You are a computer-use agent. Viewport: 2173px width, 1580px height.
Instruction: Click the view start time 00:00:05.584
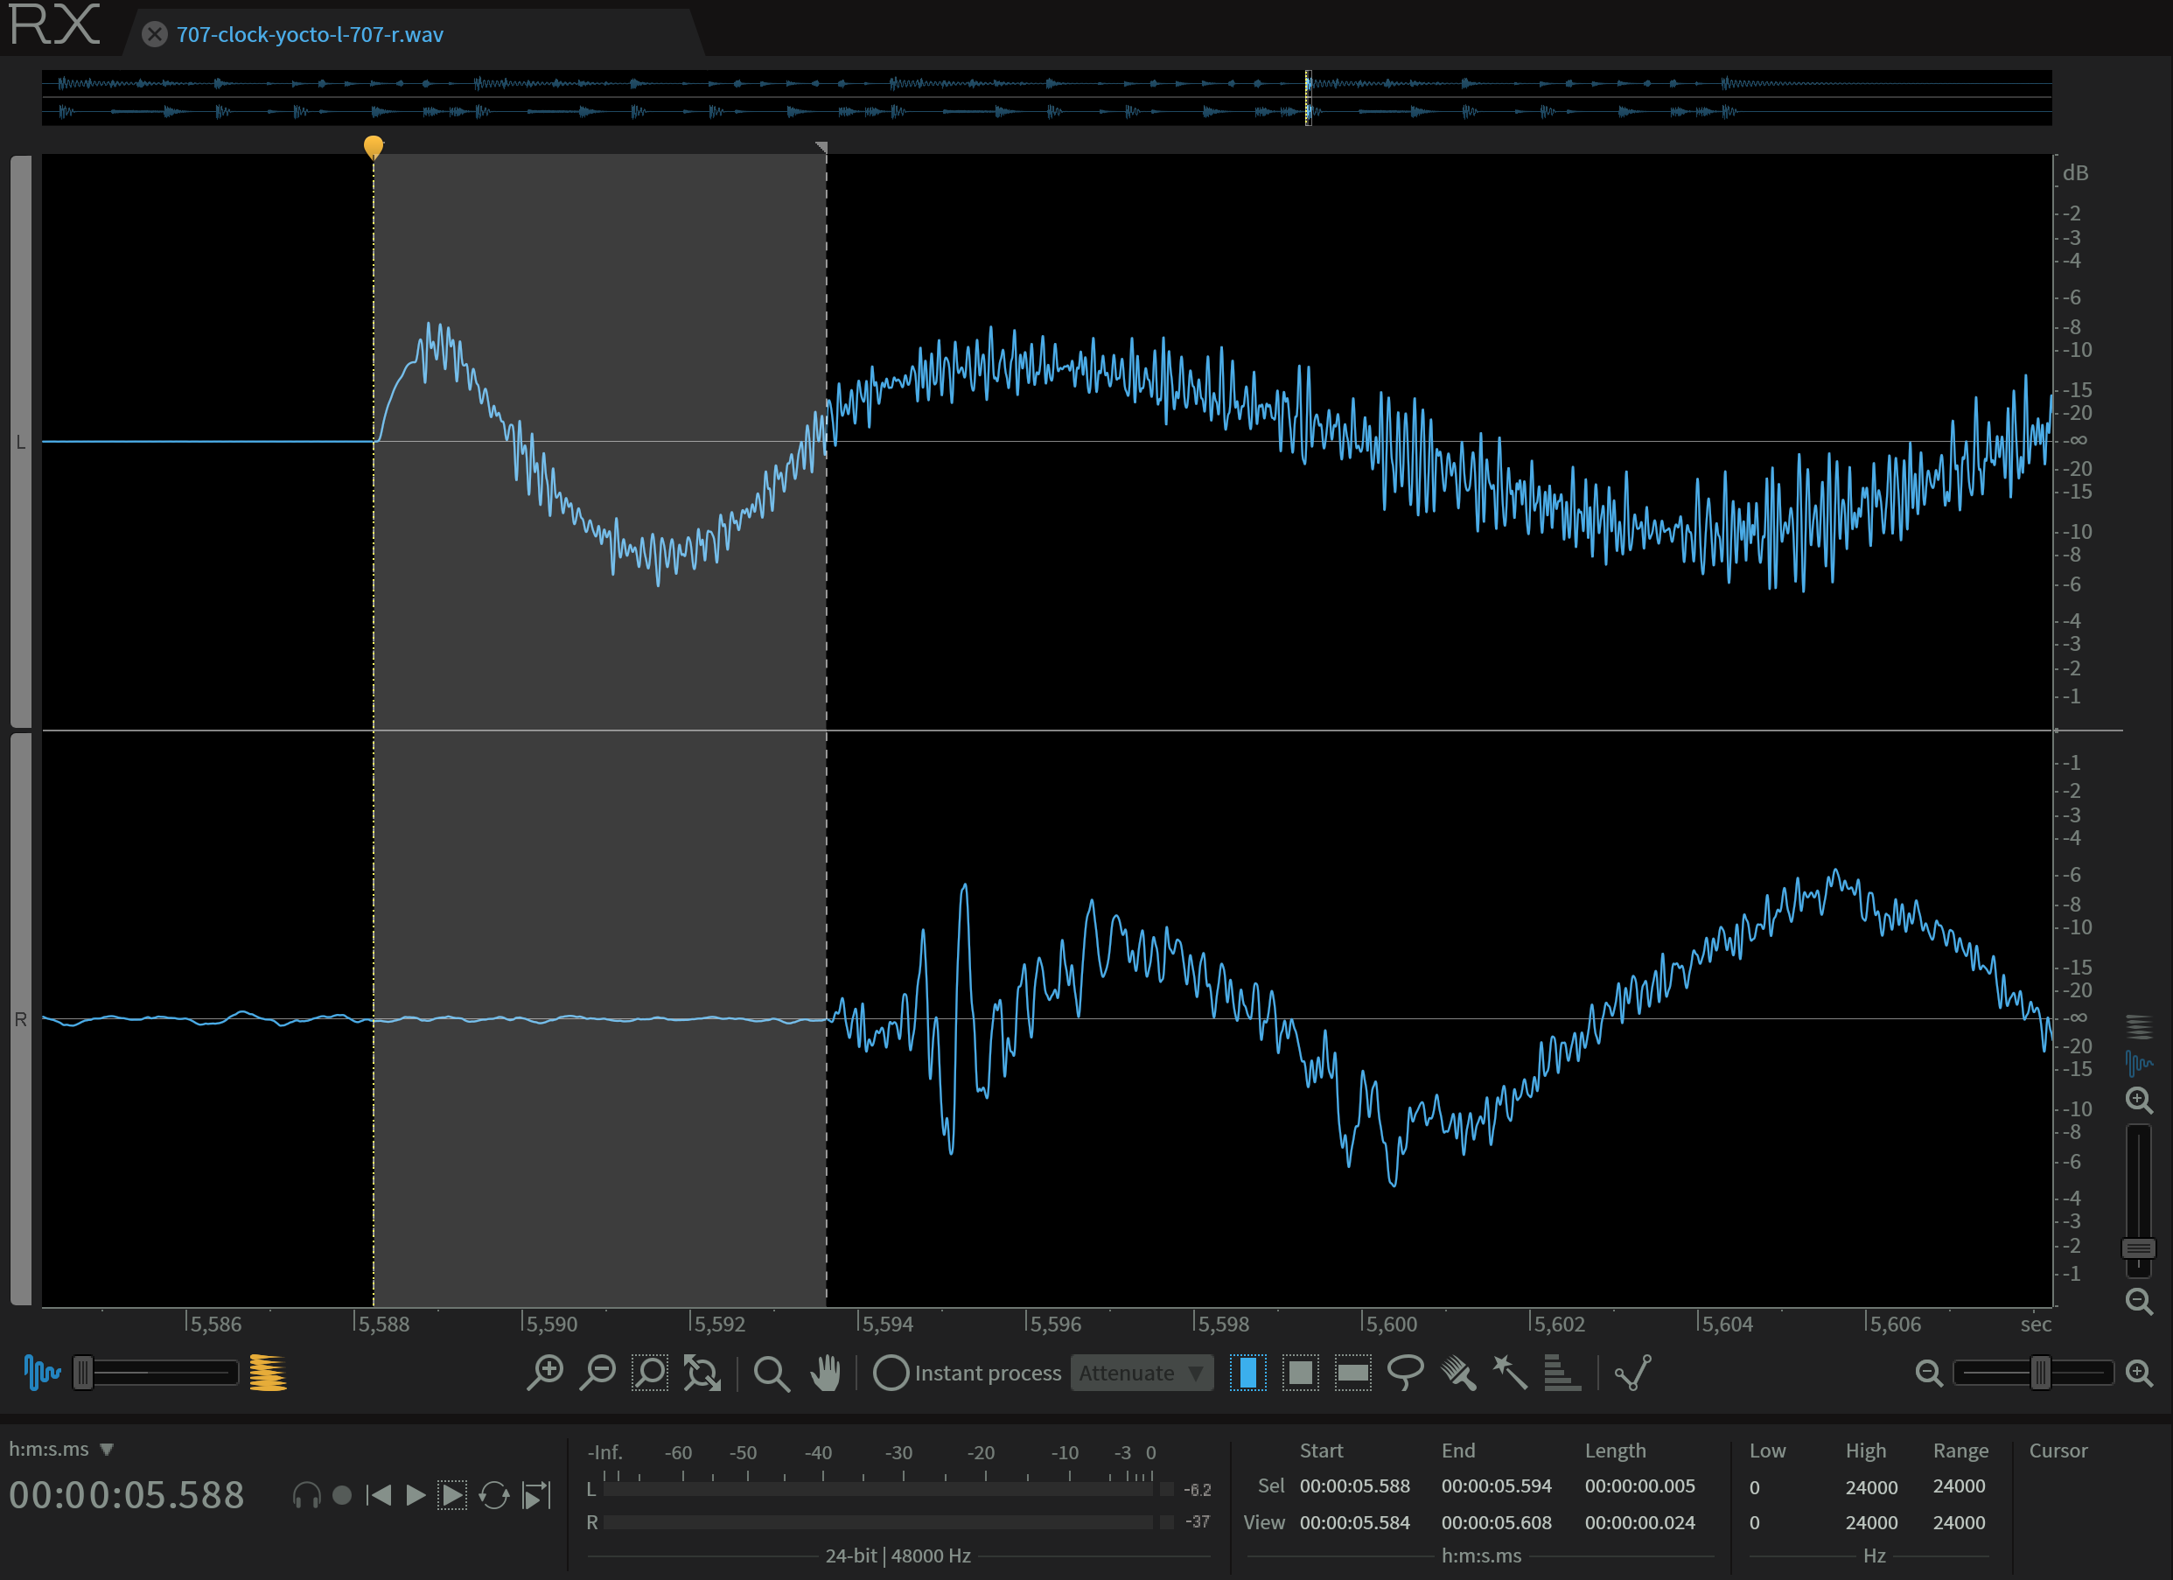pos(1355,1522)
